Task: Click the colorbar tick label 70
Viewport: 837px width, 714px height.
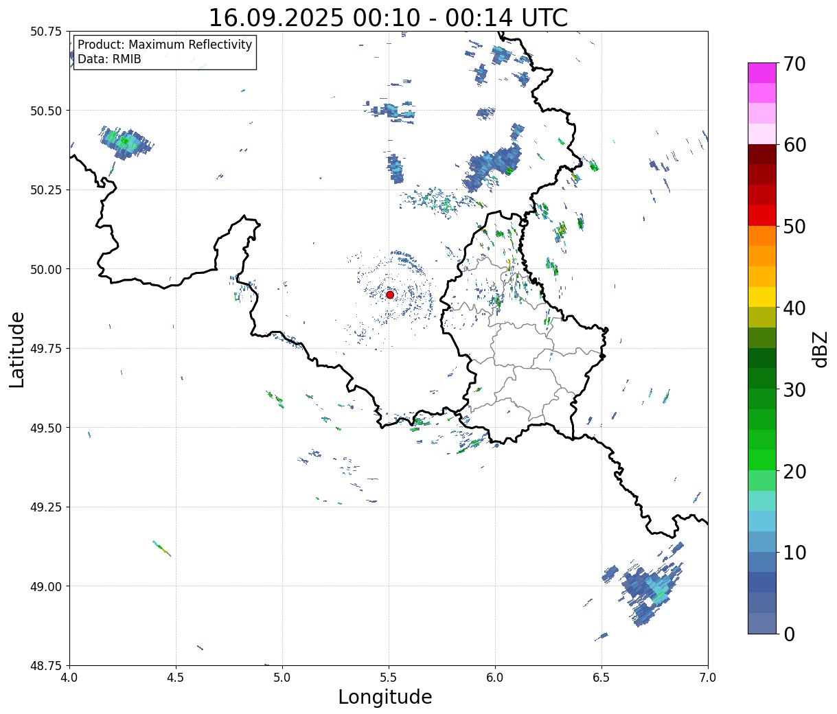Action: tap(794, 64)
